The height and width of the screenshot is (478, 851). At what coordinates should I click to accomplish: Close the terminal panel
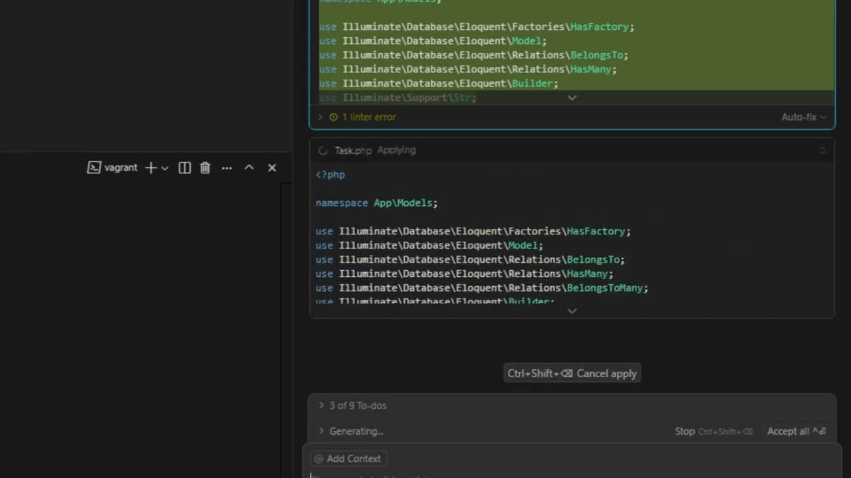(272, 168)
